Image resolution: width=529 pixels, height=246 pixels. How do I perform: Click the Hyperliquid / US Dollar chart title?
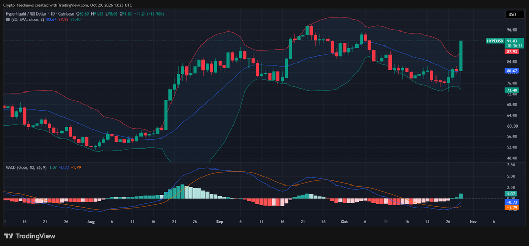[x=40, y=14]
